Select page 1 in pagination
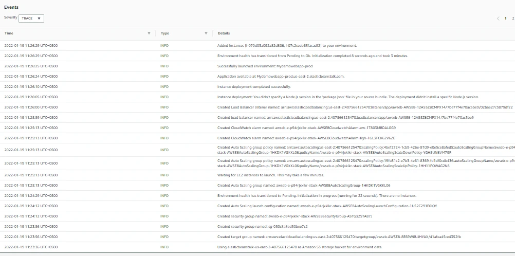515x256 pixels. (506, 19)
